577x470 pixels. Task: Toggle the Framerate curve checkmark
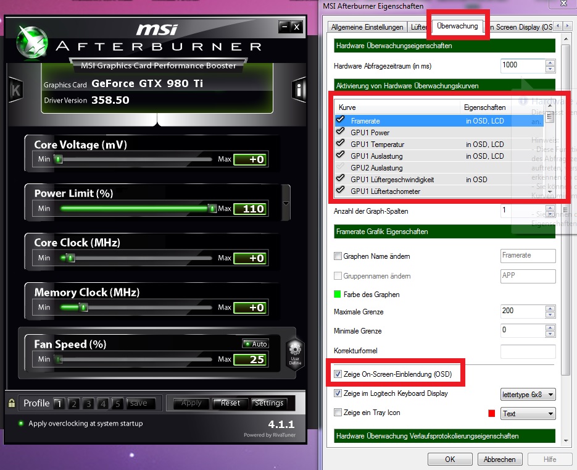(x=341, y=119)
